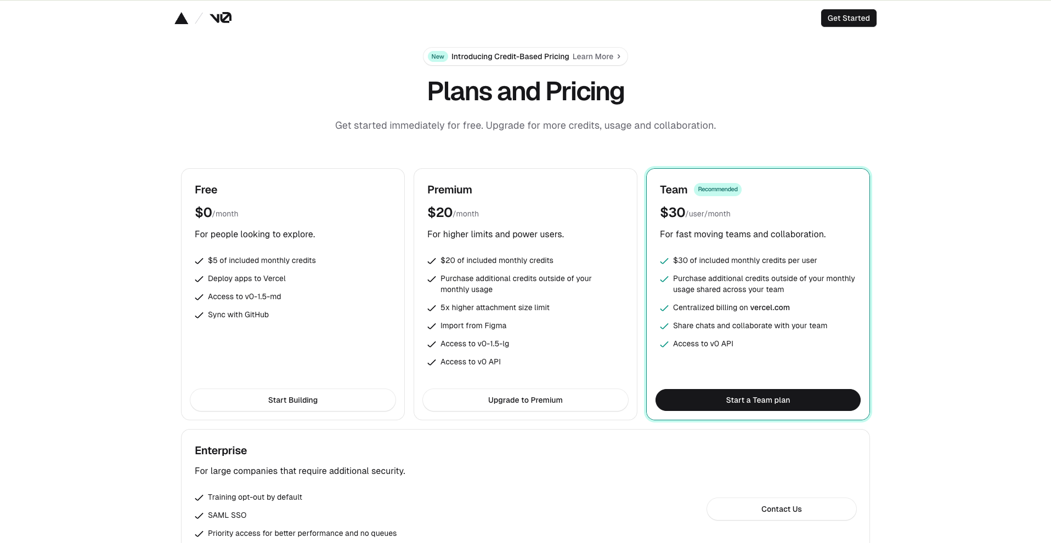
Task: Click Start a Team plan button
Action: tap(758, 400)
